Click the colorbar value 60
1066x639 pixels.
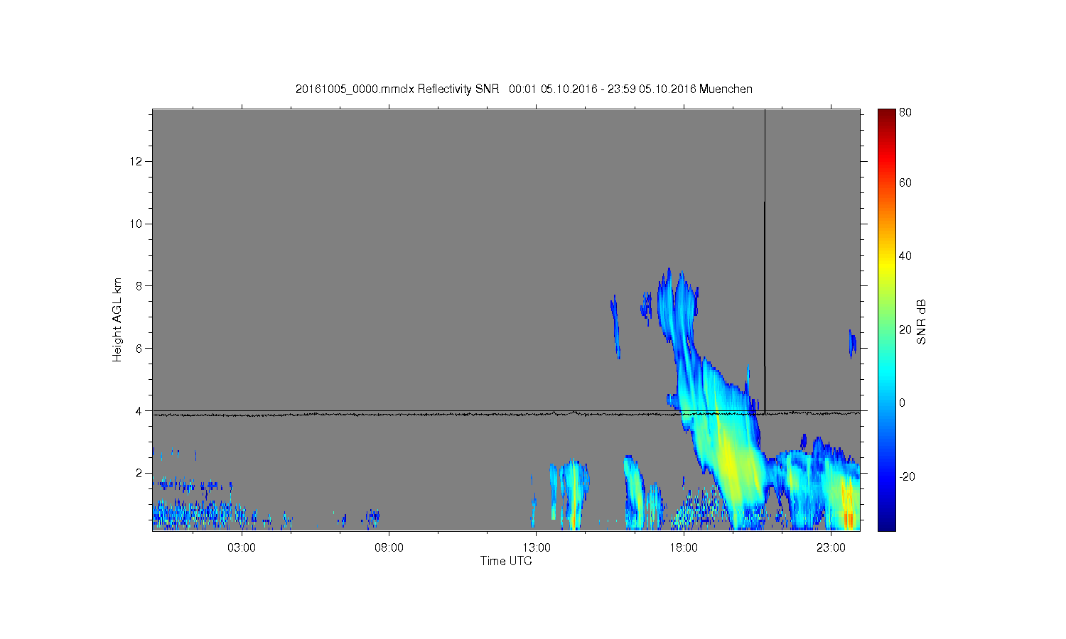[905, 182]
